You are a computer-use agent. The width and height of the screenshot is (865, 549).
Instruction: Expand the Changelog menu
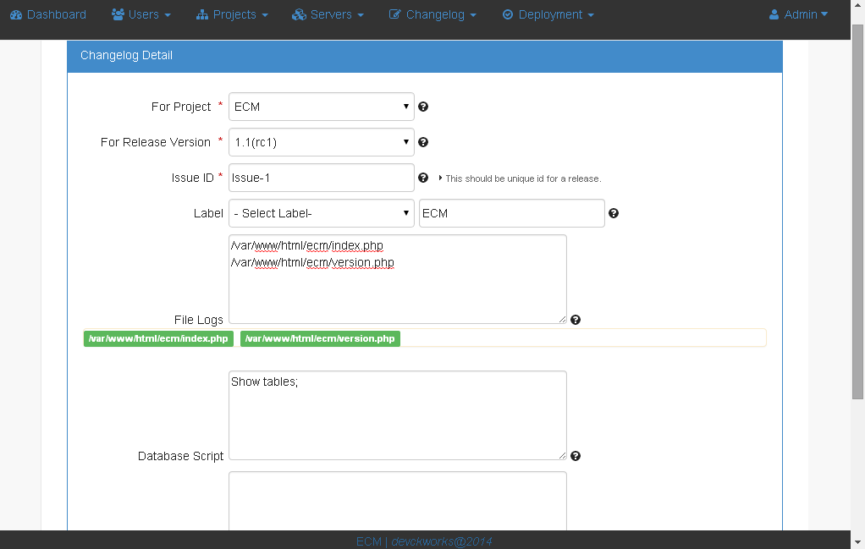point(432,14)
